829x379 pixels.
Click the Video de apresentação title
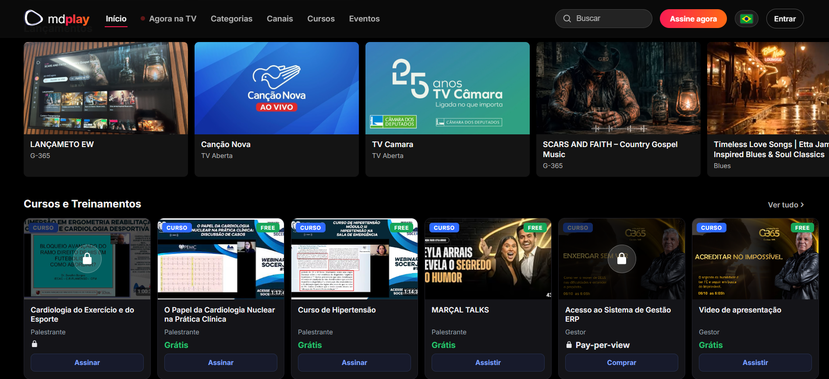740,310
